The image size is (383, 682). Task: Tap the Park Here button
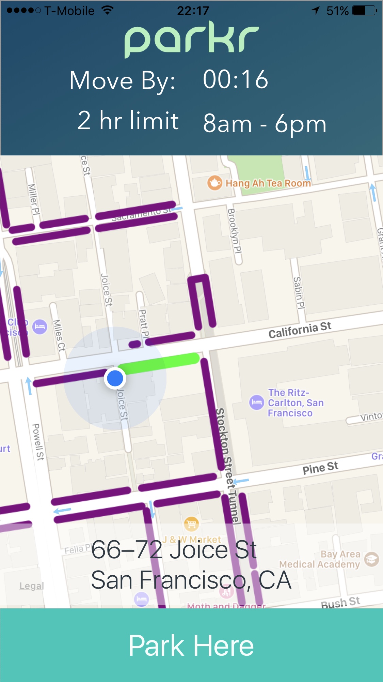click(x=191, y=645)
